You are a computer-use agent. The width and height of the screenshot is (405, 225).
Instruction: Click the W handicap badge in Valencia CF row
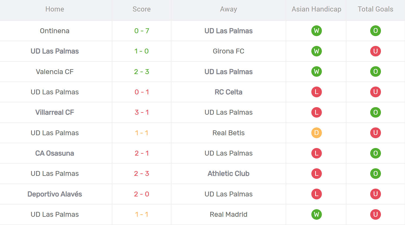[316, 72]
